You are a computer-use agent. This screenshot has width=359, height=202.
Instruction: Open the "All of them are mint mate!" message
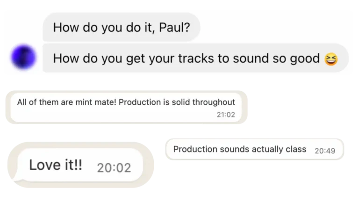point(126,108)
